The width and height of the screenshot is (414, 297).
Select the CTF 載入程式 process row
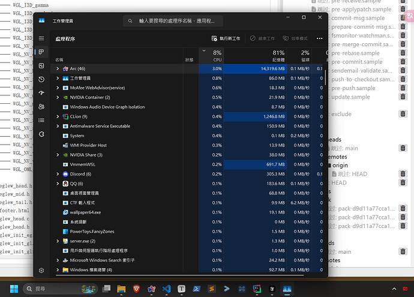187,203
